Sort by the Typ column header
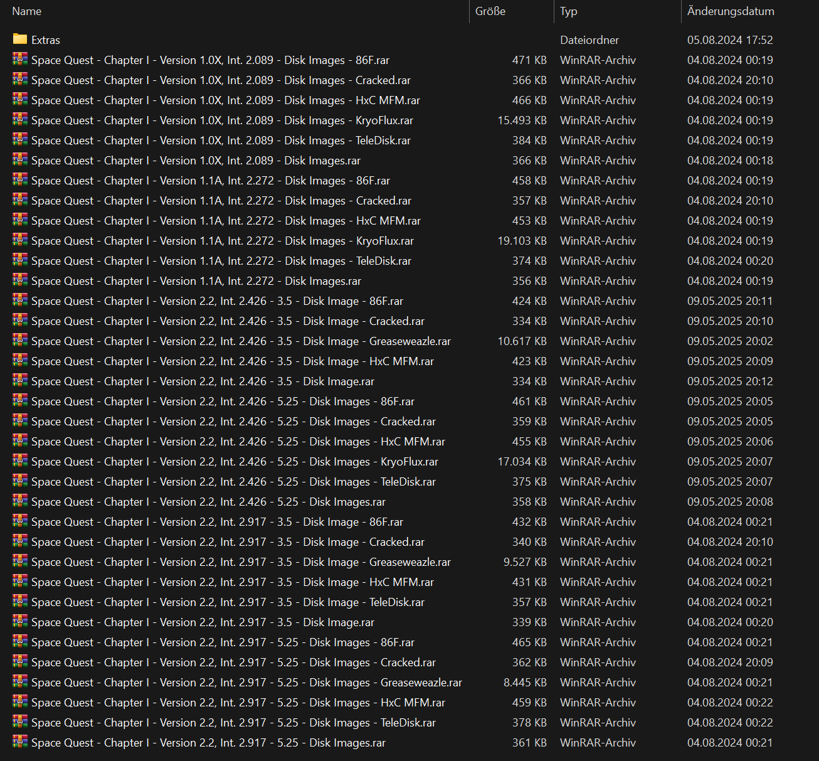The height and width of the screenshot is (761, 819). (569, 11)
